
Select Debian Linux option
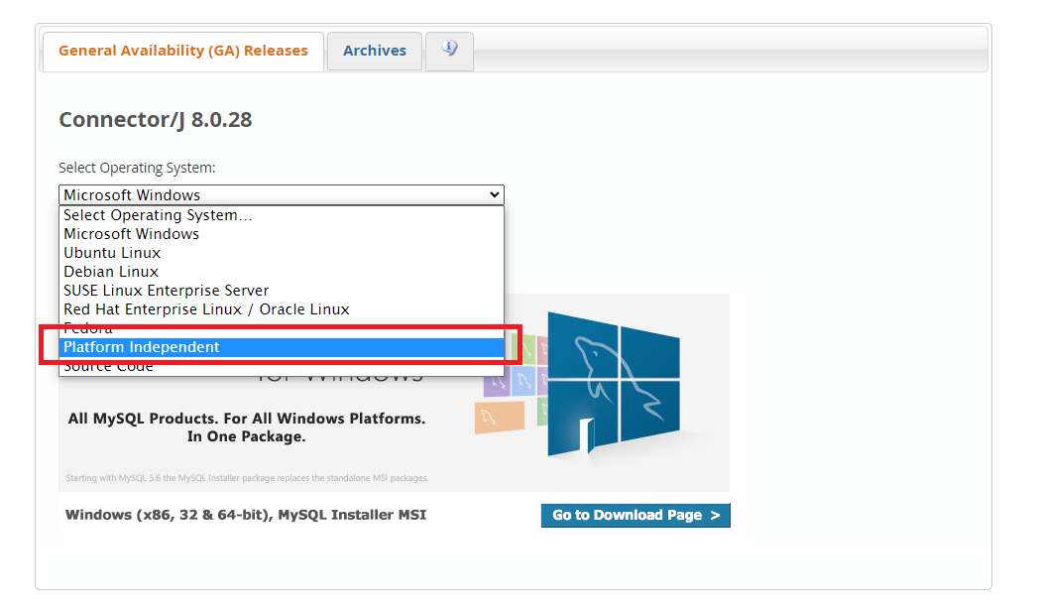pyautogui.click(x=281, y=272)
